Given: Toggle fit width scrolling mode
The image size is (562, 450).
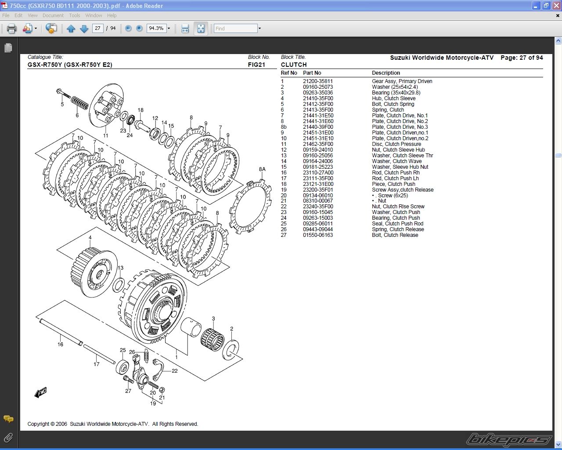Looking at the screenshot, I should (x=185, y=29).
